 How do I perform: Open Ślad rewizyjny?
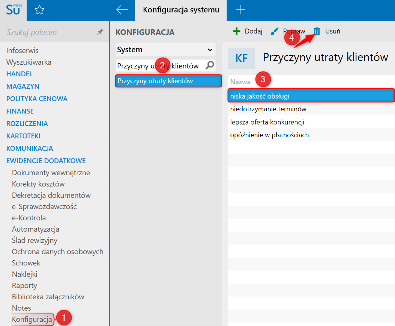point(35,240)
